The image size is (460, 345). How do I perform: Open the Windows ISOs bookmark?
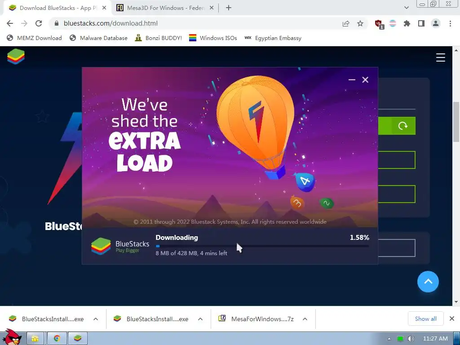(213, 38)
